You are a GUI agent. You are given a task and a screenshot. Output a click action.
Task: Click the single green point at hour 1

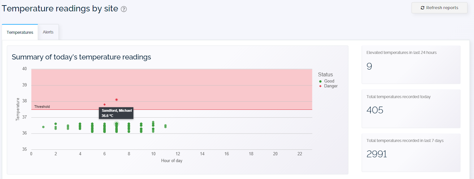click(x=43, y=127)
